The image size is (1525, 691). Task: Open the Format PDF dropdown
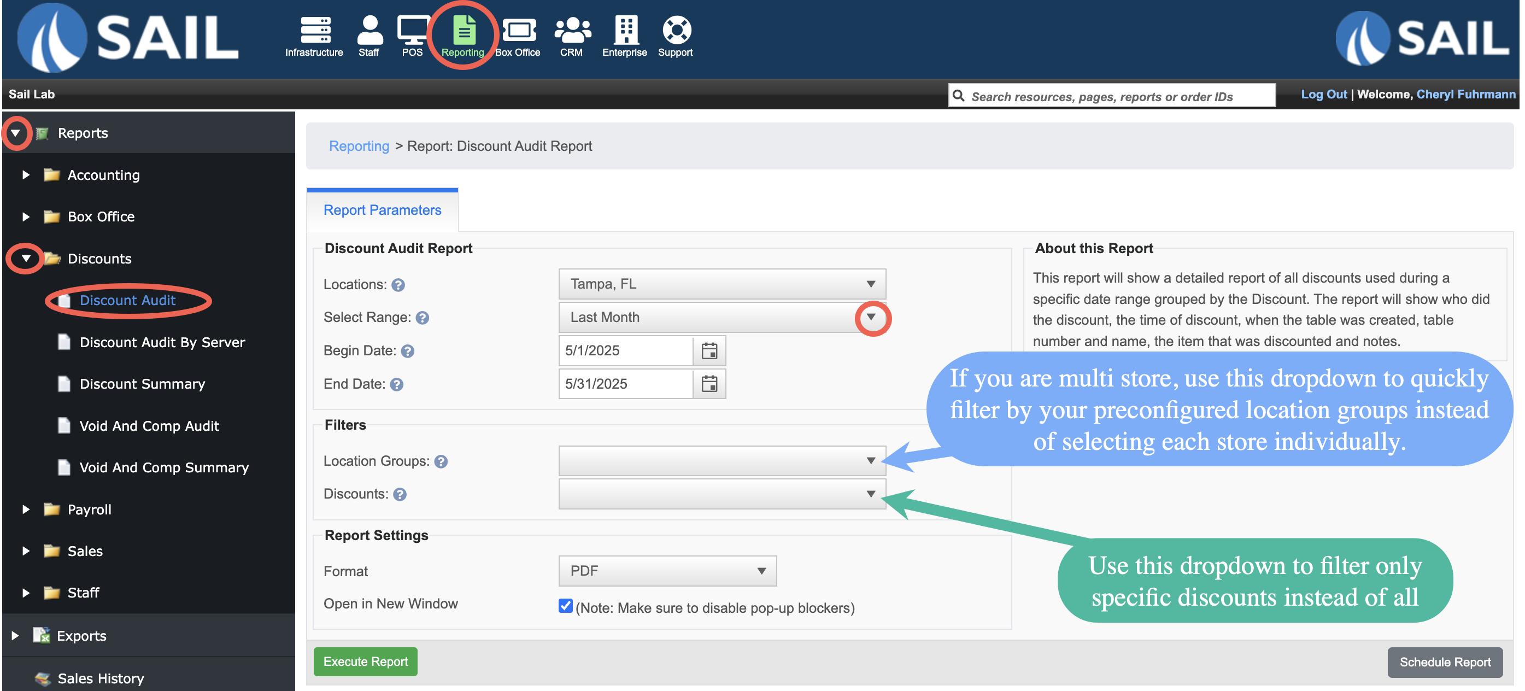tap(667, 571)
